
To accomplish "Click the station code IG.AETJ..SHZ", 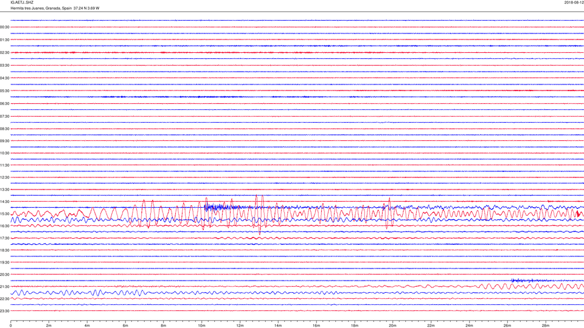I will point(22,2).
